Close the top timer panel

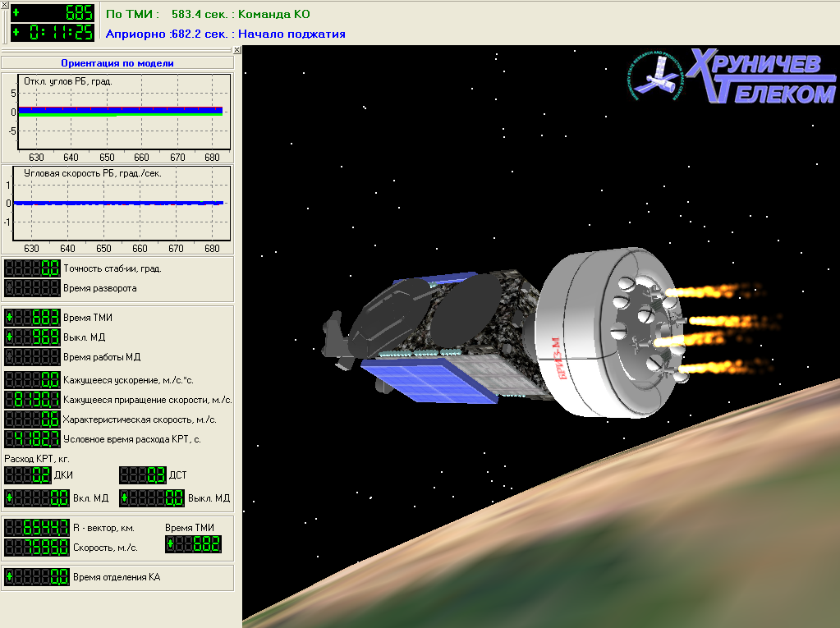[4, 5]
